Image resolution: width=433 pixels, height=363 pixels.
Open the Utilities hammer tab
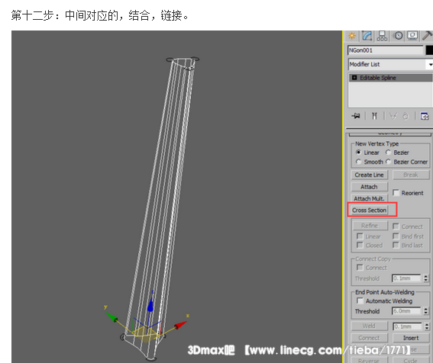427,36
